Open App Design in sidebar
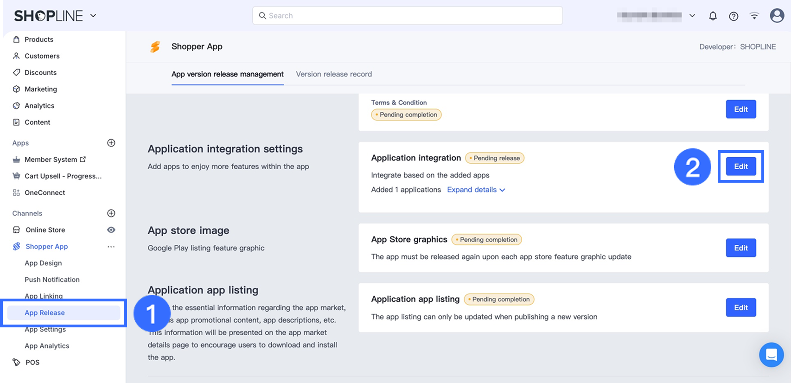Screen dimensions: 791x383 pyautogui.click(x=43, y=263)
